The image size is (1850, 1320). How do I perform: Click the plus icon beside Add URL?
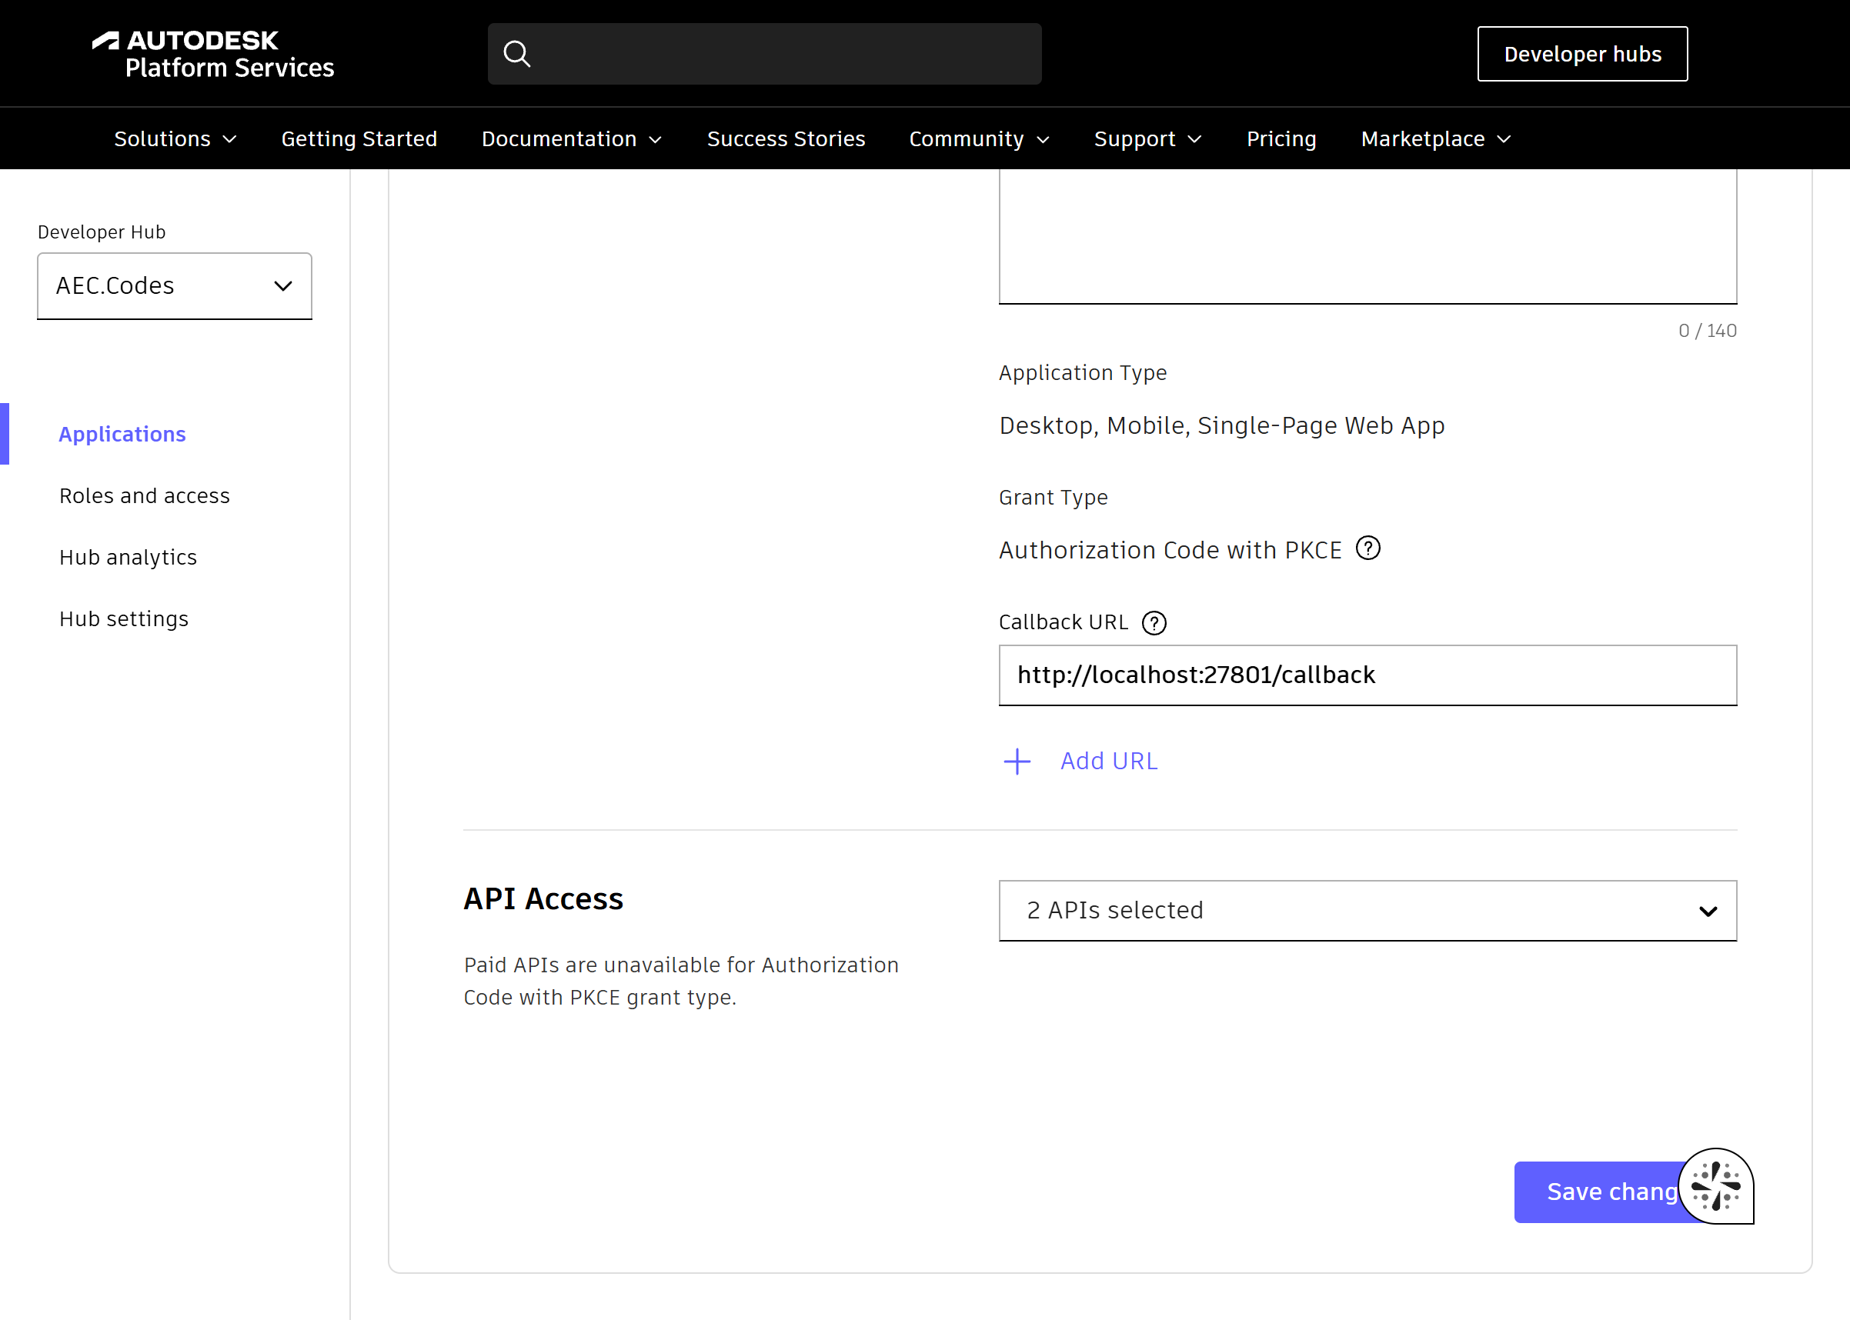coord(1017,762)
